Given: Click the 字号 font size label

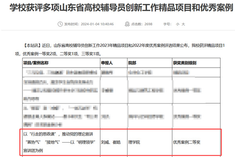Looking at the screenshot, I should 167,24.
